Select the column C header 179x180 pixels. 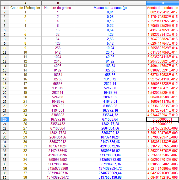pos(110,3)
